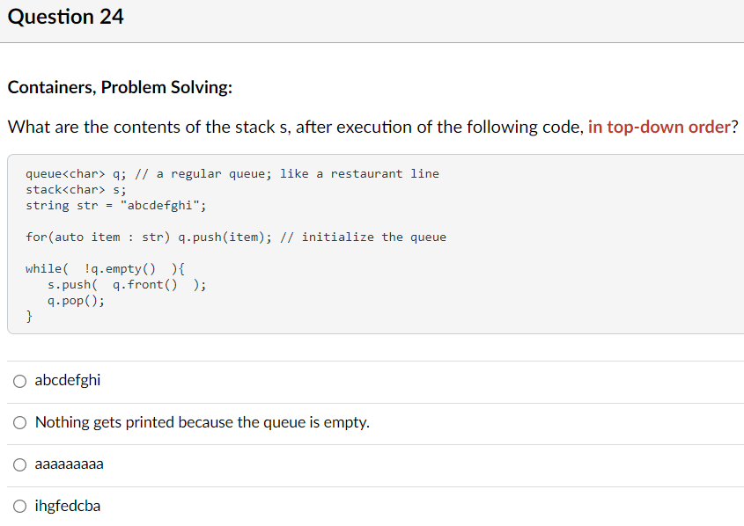This screenshot has width=744, height=526.
Task: Click the 'abcdefghi' answer label text
Action: (67, 380)
